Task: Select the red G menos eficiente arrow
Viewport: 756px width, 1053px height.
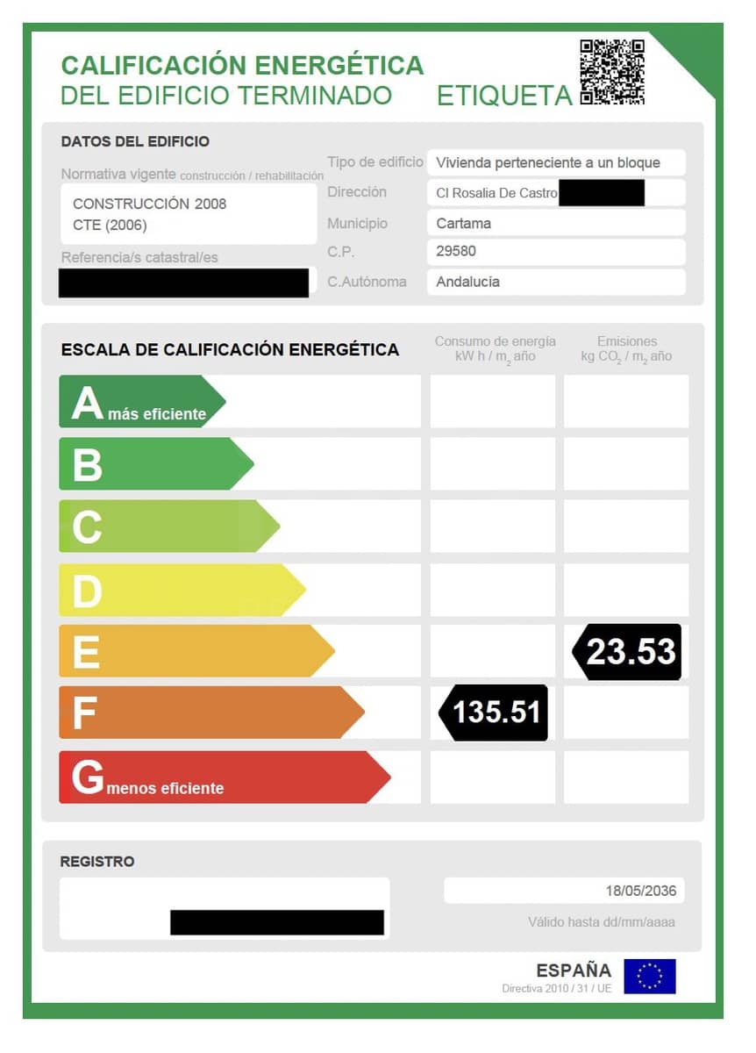Action: pyautogui.click(x=225, y=777)
